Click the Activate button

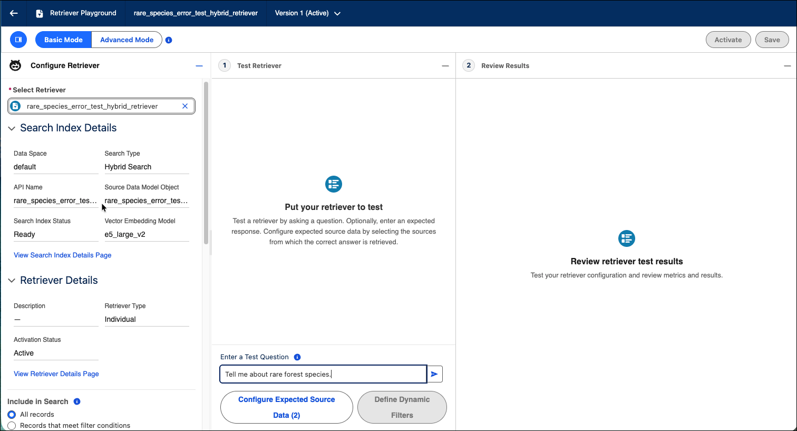coord(728,40)
